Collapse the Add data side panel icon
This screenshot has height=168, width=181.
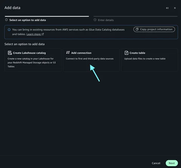[167, 8]
